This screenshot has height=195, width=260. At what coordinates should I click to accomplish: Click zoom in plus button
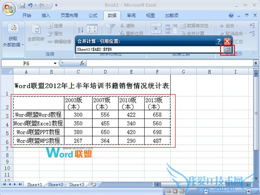[249, 191]
